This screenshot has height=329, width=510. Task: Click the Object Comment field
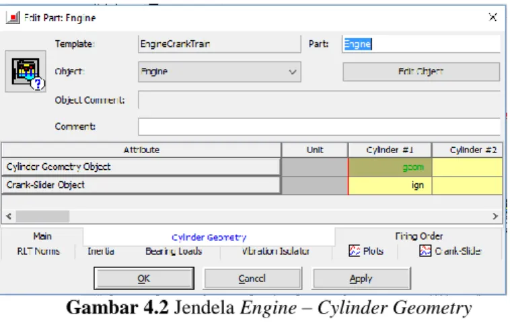pyautogui.click(x=320, y=100)
